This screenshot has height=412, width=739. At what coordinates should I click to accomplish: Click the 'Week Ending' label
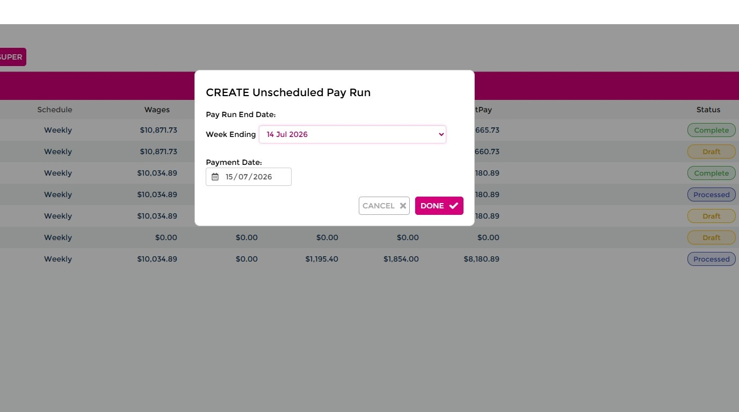[231, 134]
